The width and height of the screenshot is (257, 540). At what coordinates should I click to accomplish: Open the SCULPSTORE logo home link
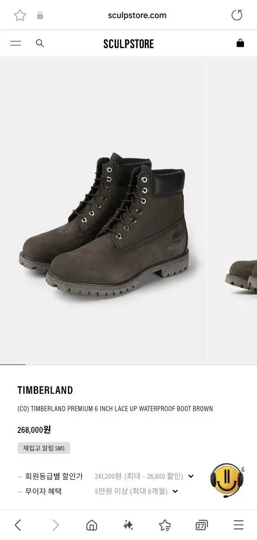click(x=128, y=44)
